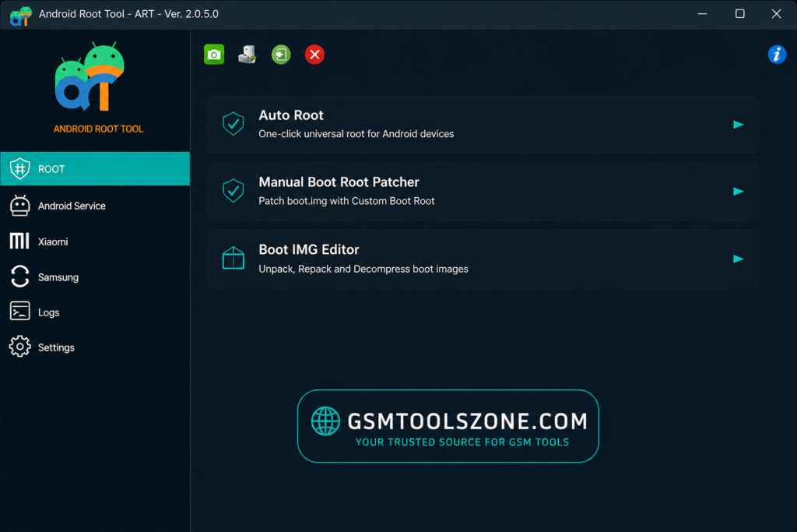
Task: Expand Manual Boot Root Patcher arrow
Action: tap(738, 192)
